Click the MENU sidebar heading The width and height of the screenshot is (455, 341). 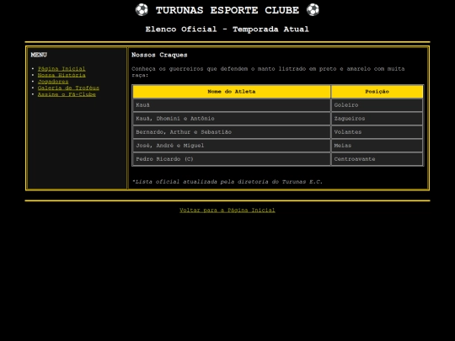(x=39, y=55)
